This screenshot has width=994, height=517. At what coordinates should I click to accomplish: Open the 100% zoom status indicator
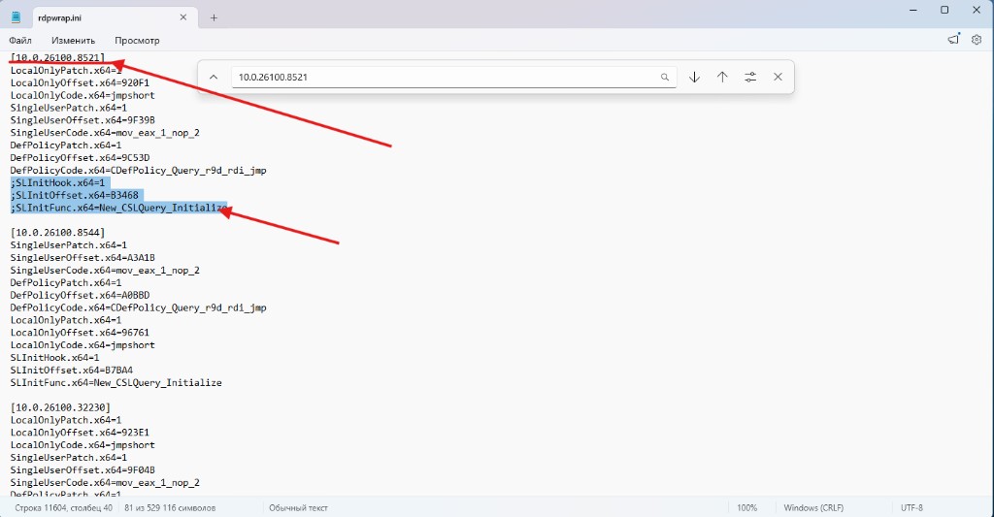tap(746, 507)
